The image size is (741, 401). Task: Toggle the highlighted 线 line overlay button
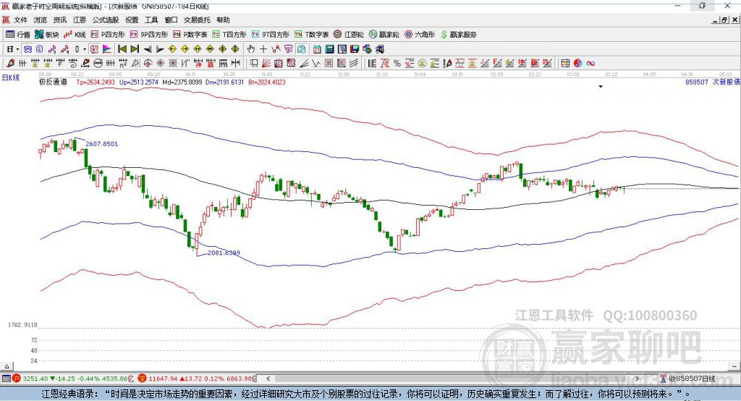pos(301,49)
